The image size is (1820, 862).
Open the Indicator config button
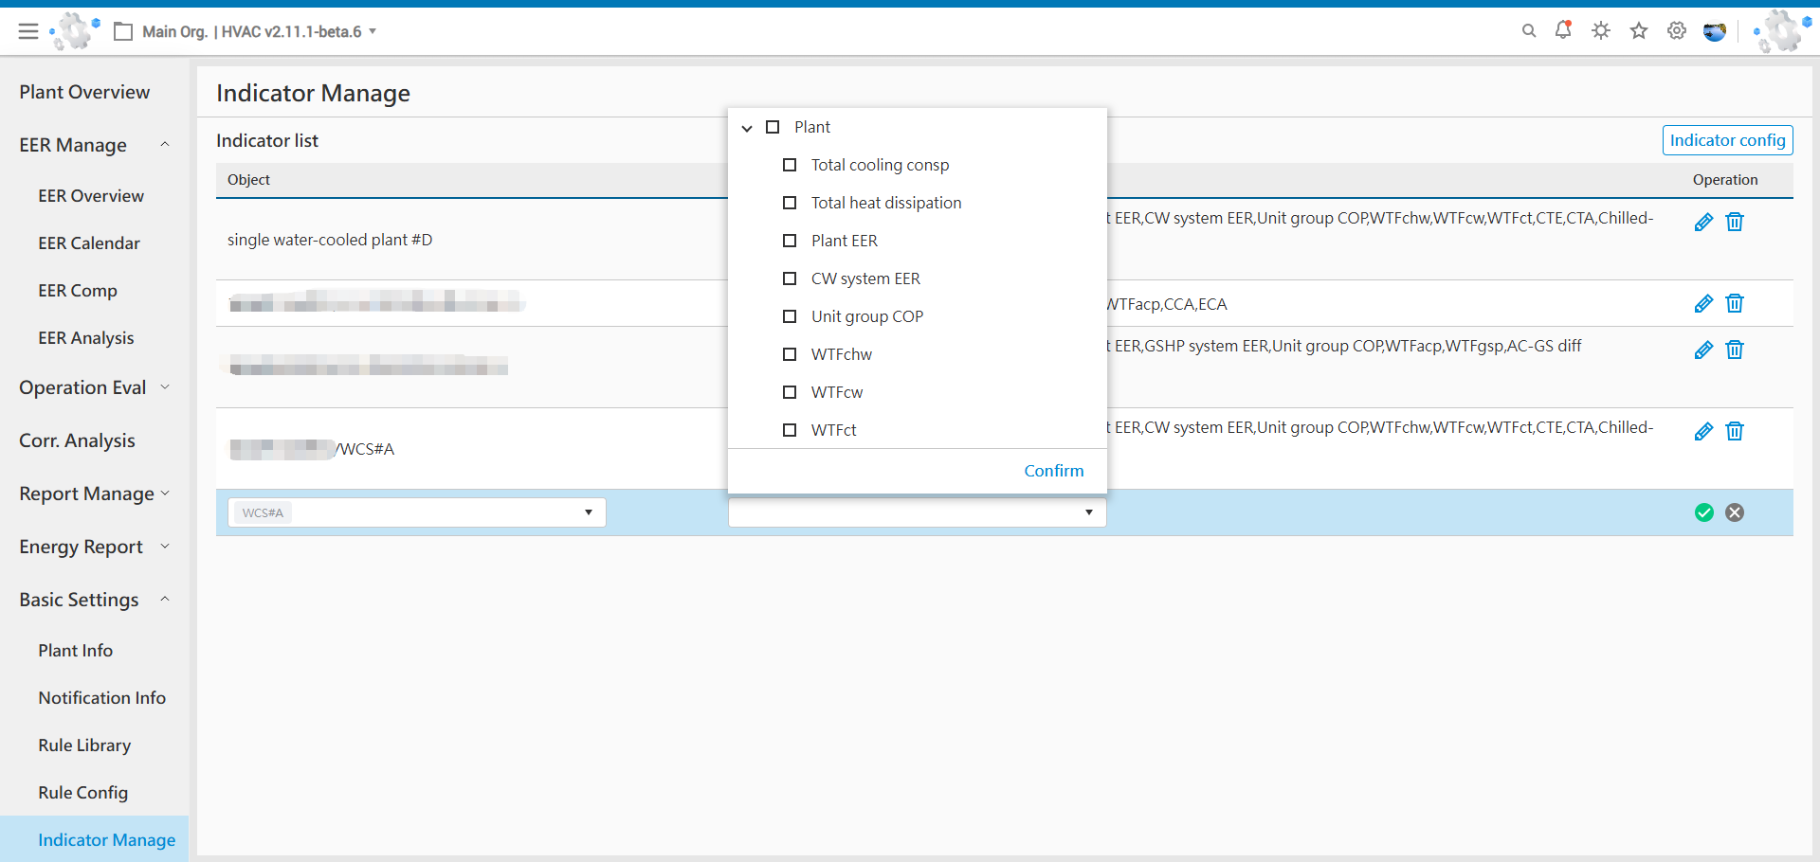(x=1727, y=139)
